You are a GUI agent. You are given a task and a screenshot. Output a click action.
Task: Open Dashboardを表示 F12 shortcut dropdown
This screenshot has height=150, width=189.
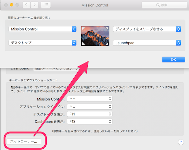(x=90, y=121)
